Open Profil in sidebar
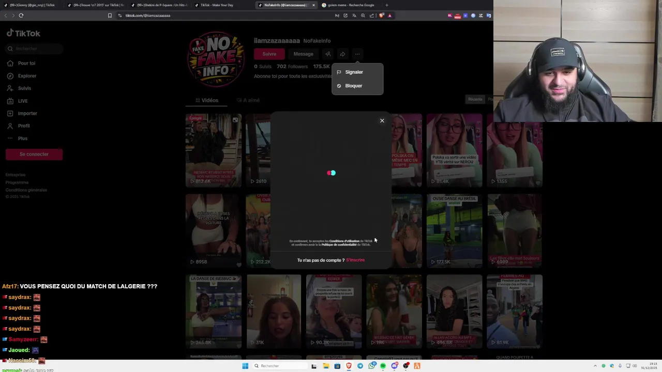 [x=24, y=126]
